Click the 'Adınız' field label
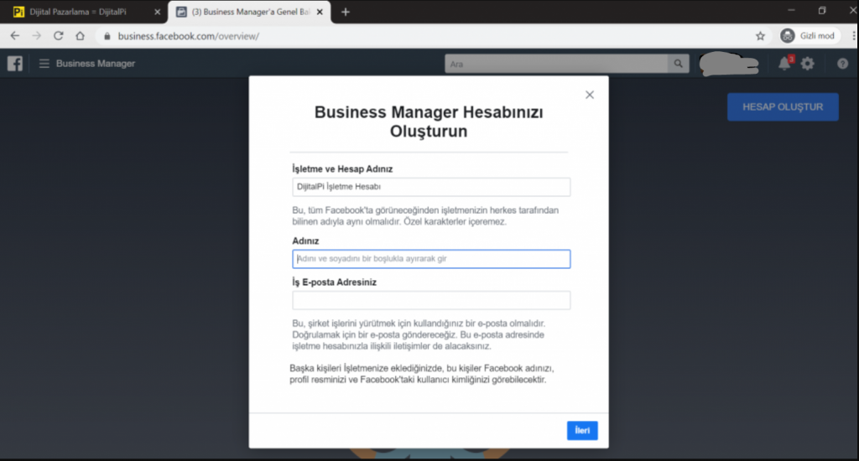This screenshot has height=461, width=859. (305, 241)
